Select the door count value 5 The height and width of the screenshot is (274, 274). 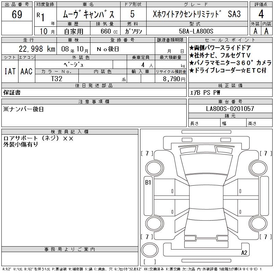coord(133,14)
